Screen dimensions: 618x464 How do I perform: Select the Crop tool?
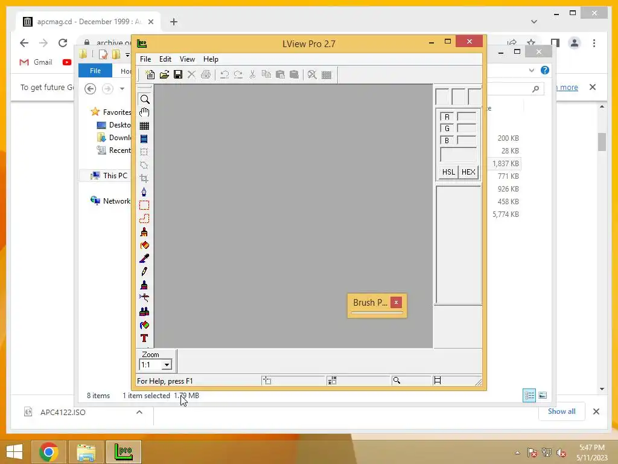(144, 178)
